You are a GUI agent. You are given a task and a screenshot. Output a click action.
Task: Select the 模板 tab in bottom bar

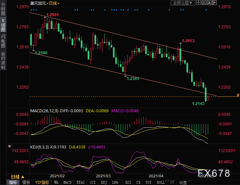click(26, 182)
